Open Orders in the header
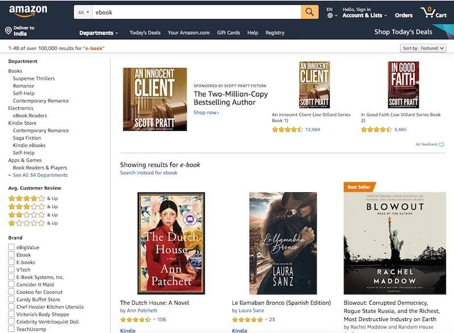The image size is (454, 333). point(403,15)
